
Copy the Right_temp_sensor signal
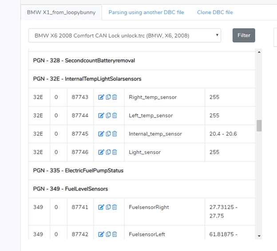(x=108, y=97)
